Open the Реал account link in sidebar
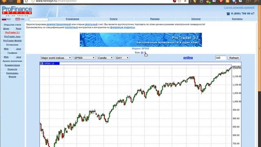 point(18,29)
